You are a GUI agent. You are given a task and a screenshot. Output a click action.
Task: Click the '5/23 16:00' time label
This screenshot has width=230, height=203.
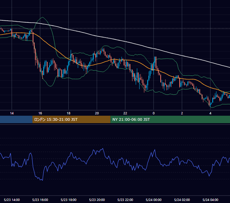[x=40, y=200]
